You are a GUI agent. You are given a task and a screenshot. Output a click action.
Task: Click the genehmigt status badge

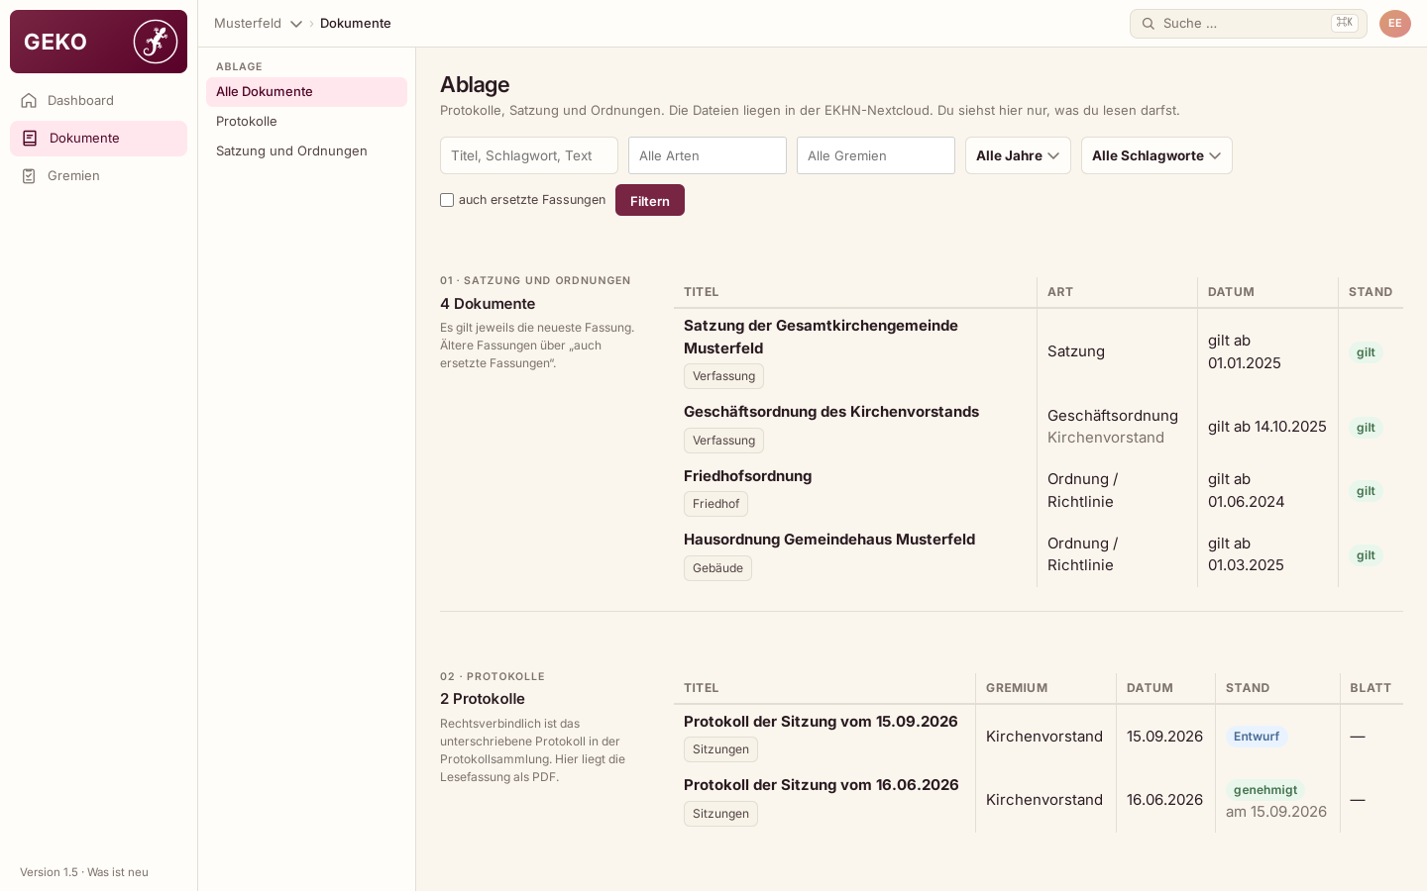(x=1265, y=790)
